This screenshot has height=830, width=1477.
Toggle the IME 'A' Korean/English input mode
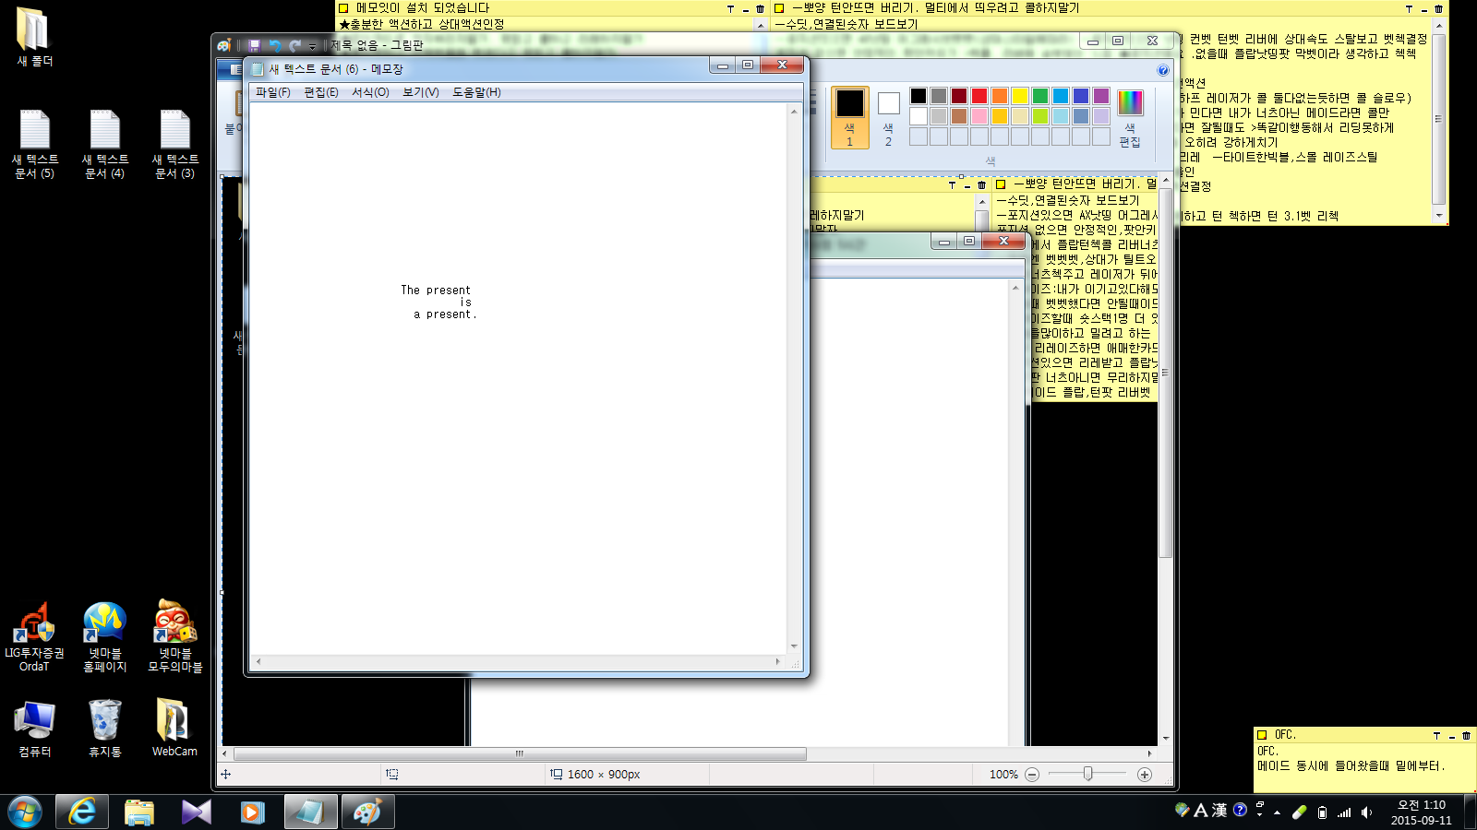tap(1200, 811)
